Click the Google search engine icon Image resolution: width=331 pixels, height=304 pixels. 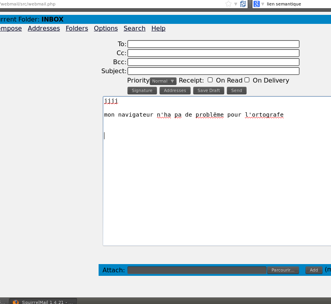(x=257, y=4)
